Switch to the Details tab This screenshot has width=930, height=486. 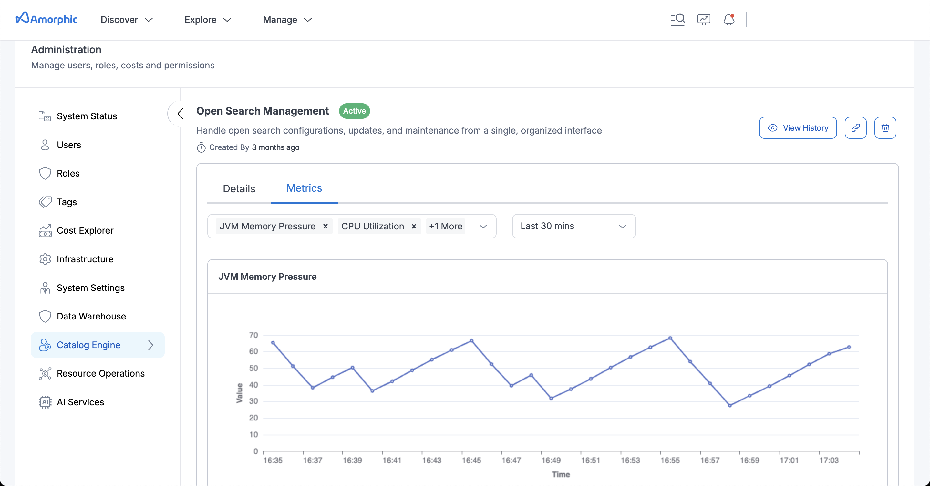[x=239, y=189]
